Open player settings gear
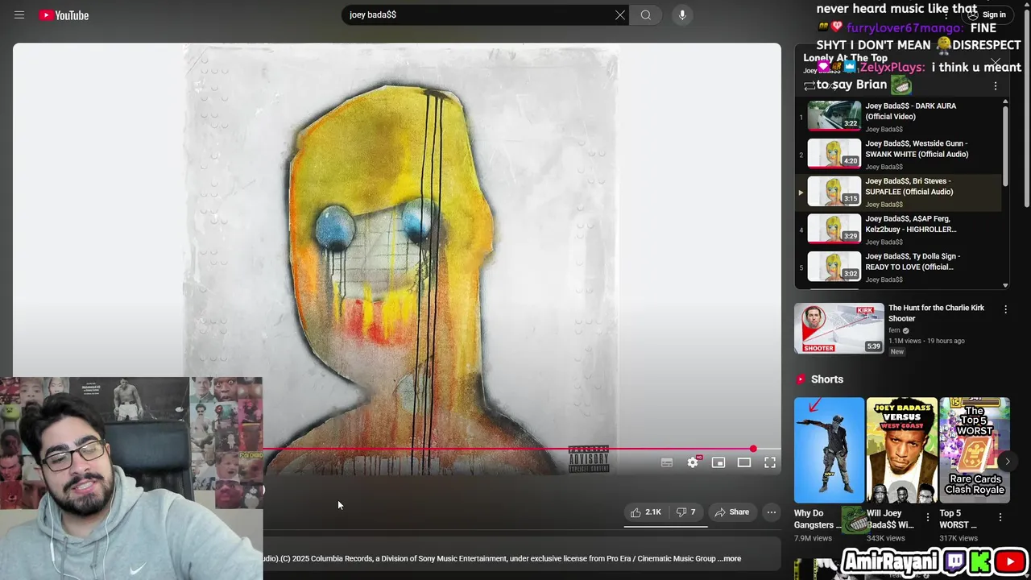Screen dimensions: 1031x580 click(693, 462)
